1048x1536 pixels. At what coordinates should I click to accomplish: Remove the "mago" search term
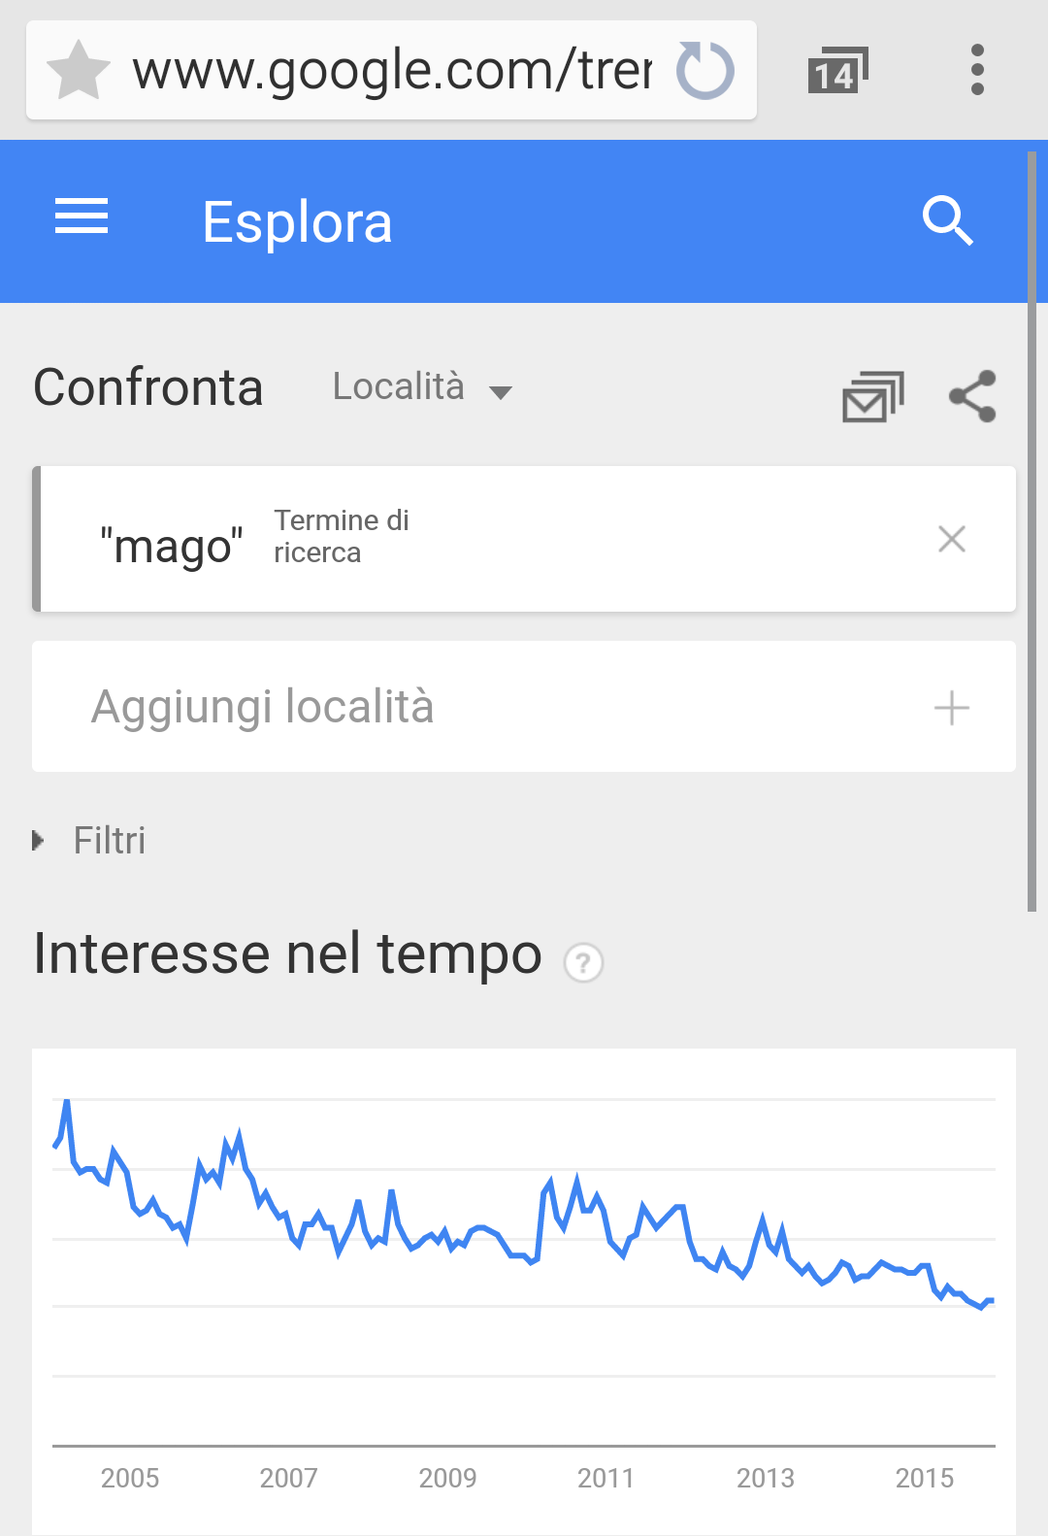click(x=952, y=539)
